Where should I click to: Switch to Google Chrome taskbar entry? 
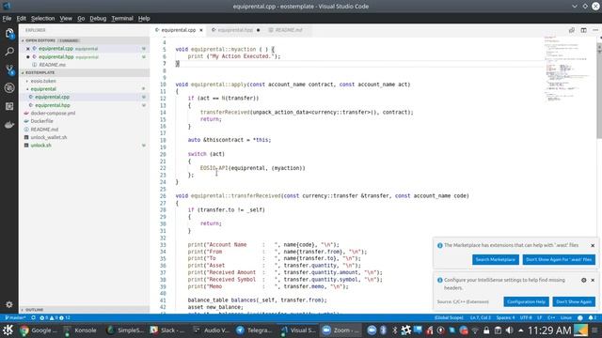(39, 330)
